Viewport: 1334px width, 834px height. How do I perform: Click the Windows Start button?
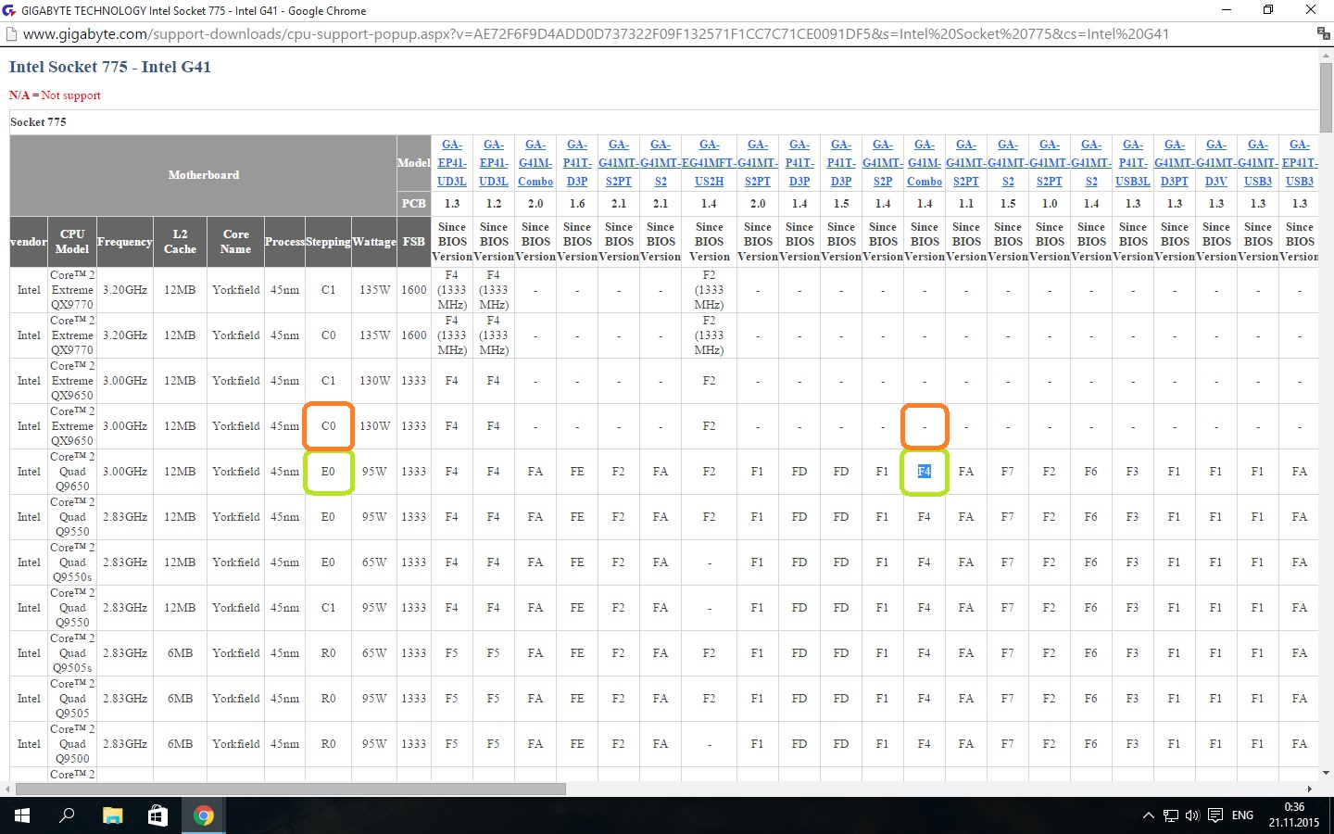tap(21, 815)
